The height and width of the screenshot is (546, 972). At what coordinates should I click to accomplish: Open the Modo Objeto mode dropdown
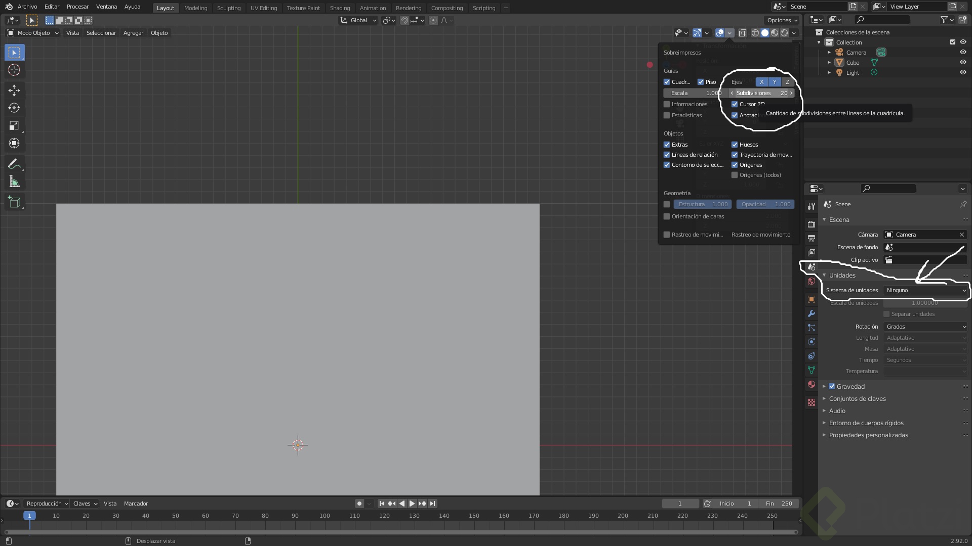click(x=33, y=33)
